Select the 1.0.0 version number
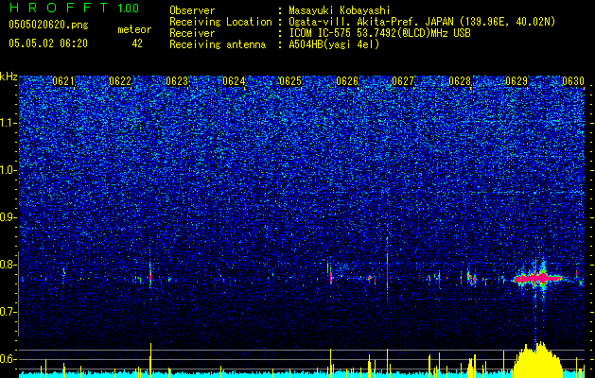This screenshot has height=378, width=595. 129,9
